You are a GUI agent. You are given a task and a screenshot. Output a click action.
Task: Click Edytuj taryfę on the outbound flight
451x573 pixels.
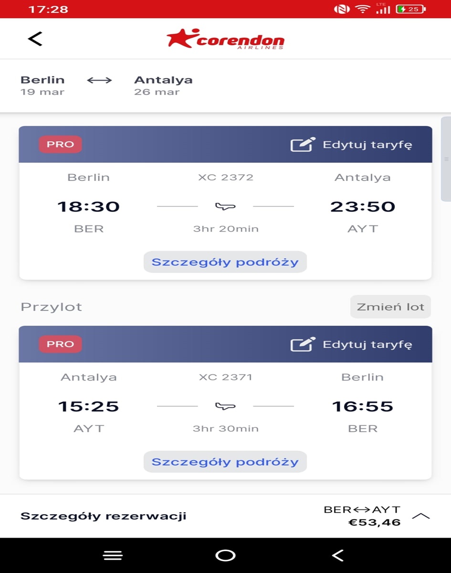(x=367, y=144)
